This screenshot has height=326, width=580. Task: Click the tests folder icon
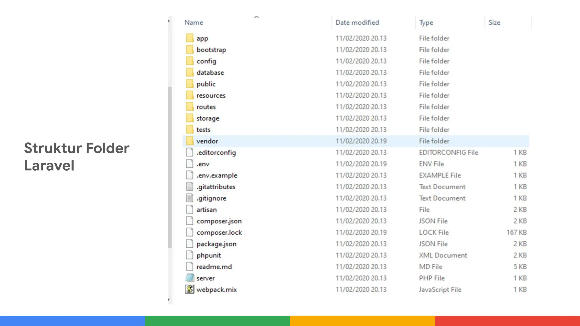190,130
